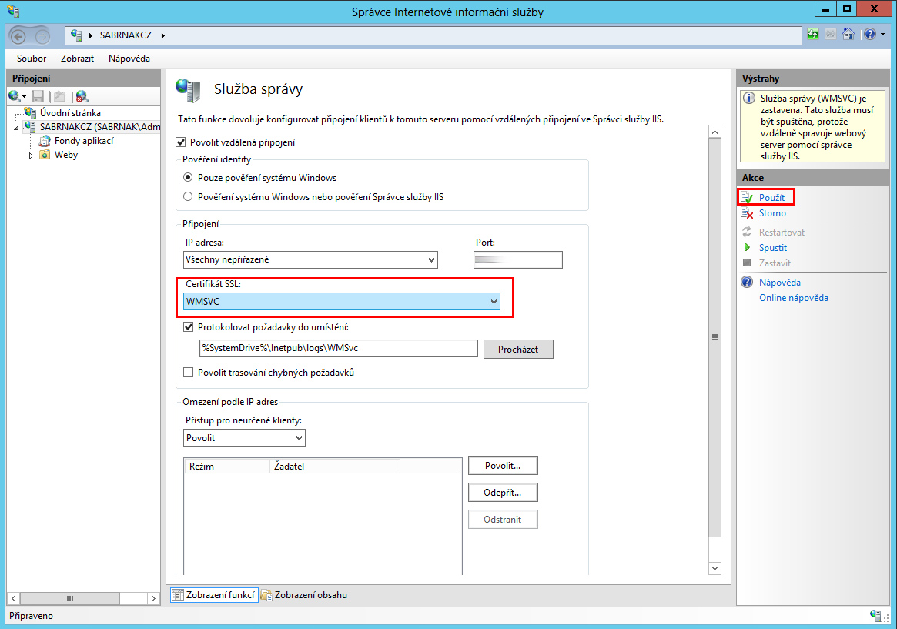Screen dimensions: 897x629
Task: Click the create new connection globe icon
Action: point(14,96)
